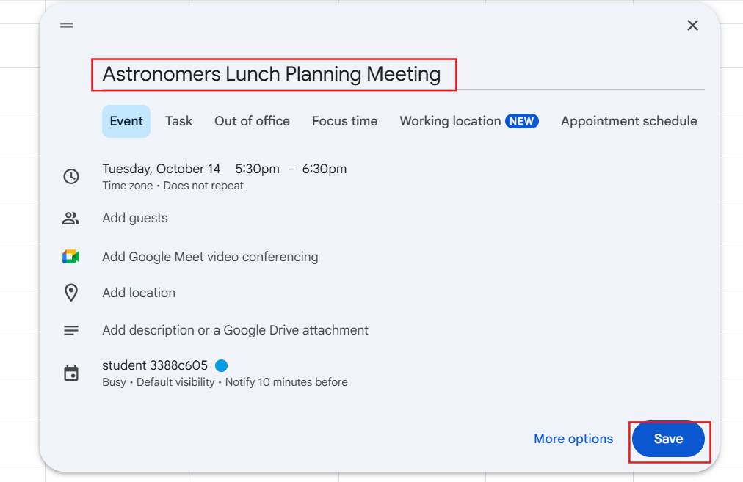Image resolution: width=743 pixels, height=482 pixels.
Task: Click the Google Meet camera icon
Action: click(x=70, y=257)
